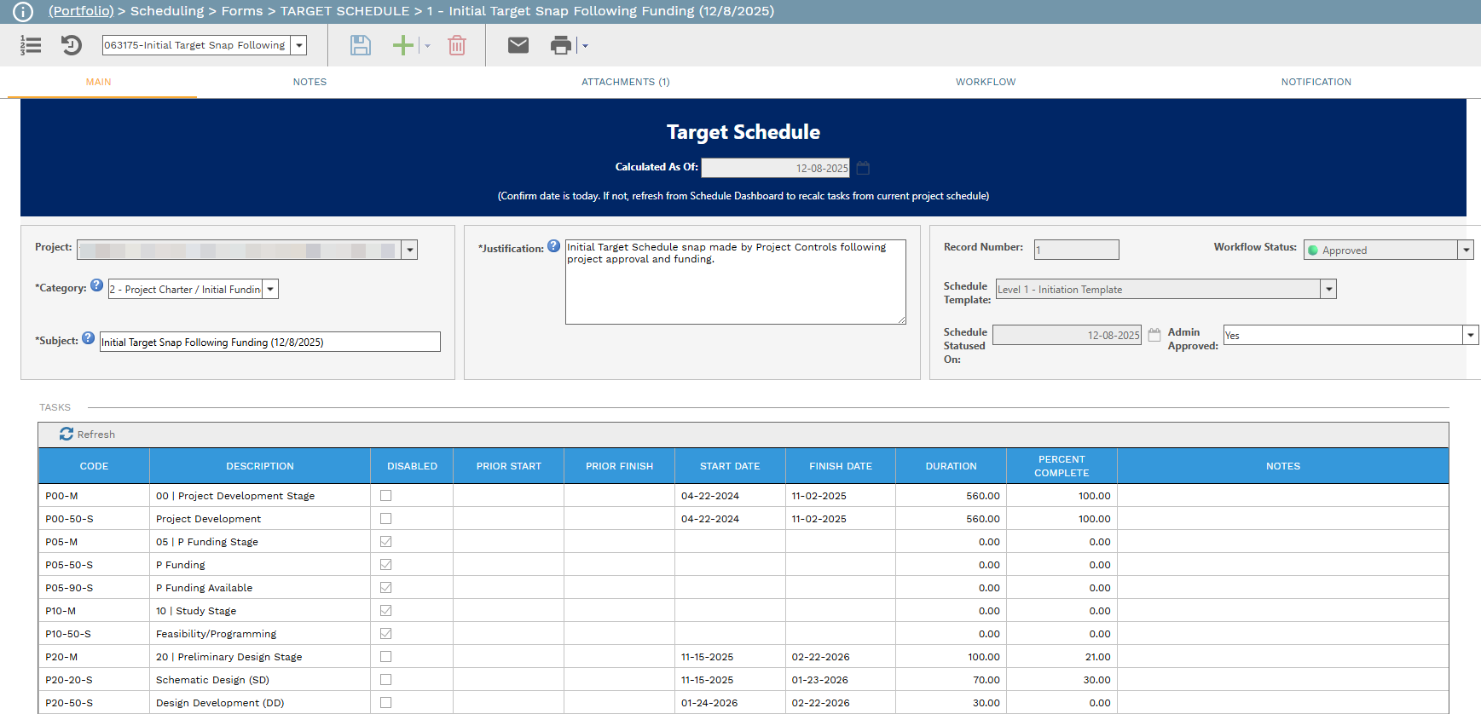Send email with envelope icon
This screenshot has width=1481, height=714.
point(518,45)
